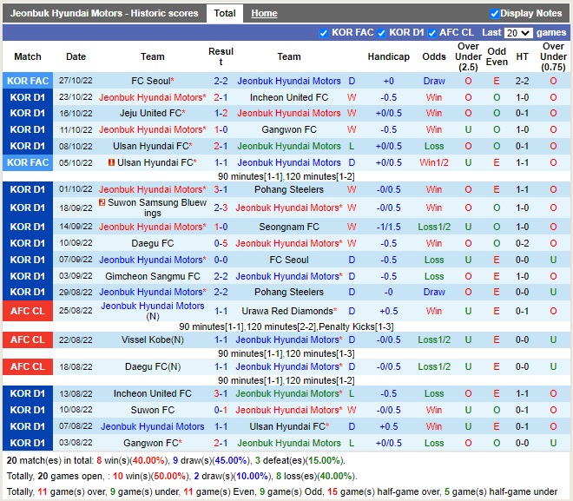Image resolution: width=573 pixels, height=501 pixels.
Task: Click red card icon beside Suwon Samsung Bluewings
Action: tap(102, 202)
